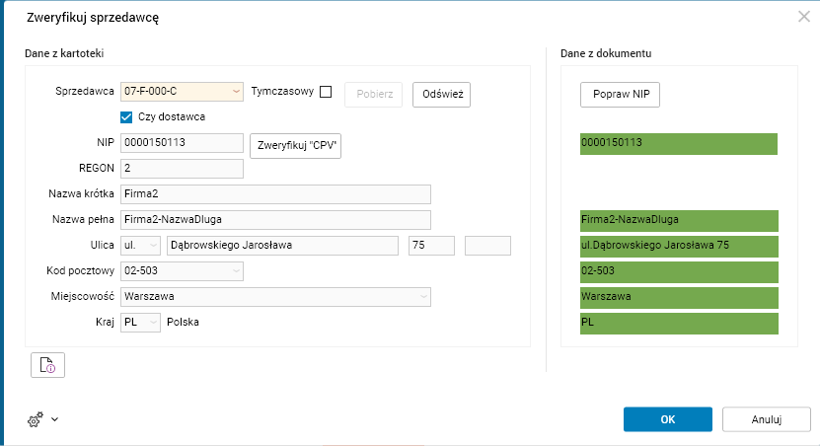Click into the NIP input field
The width and height of the screenshot is (820, 446).
click(x=182, y=143)
